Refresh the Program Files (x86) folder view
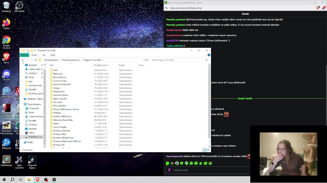Viewport: 327px width, 183px height. [x=147, y=60]
